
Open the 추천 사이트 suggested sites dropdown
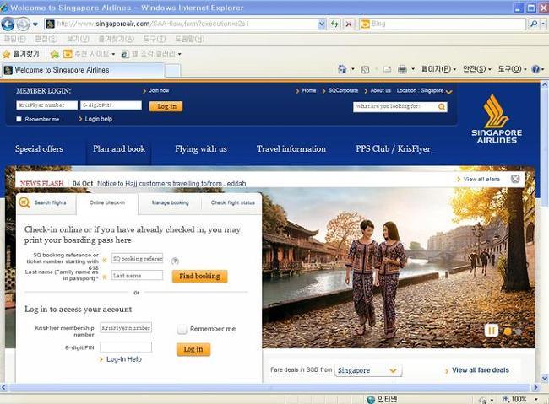90,54
